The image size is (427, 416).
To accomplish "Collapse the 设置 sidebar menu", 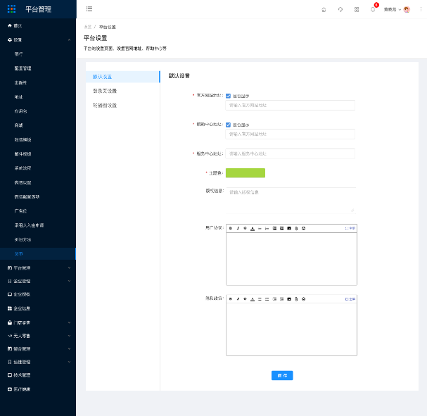I will 69,40.
